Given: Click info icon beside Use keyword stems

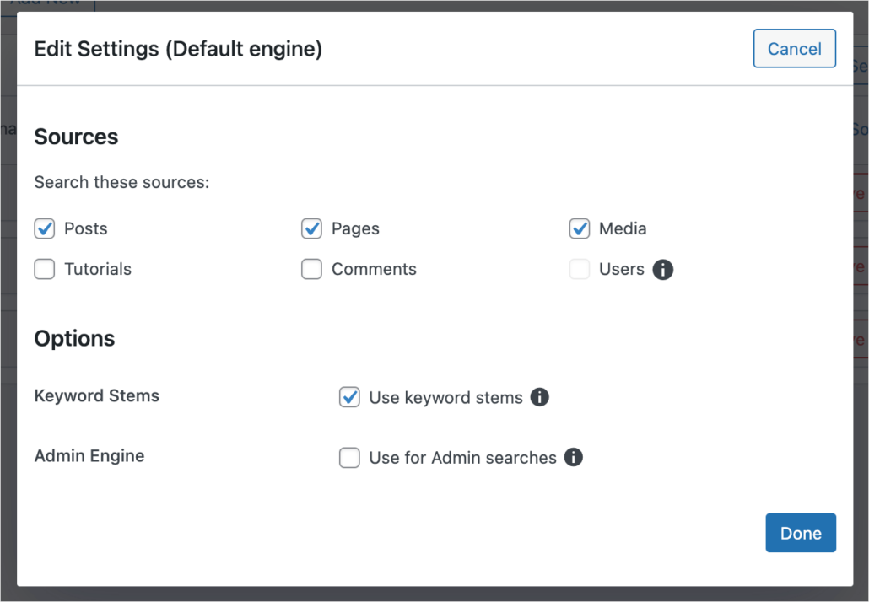Looking at the screenshot, I should pos(540,397).
